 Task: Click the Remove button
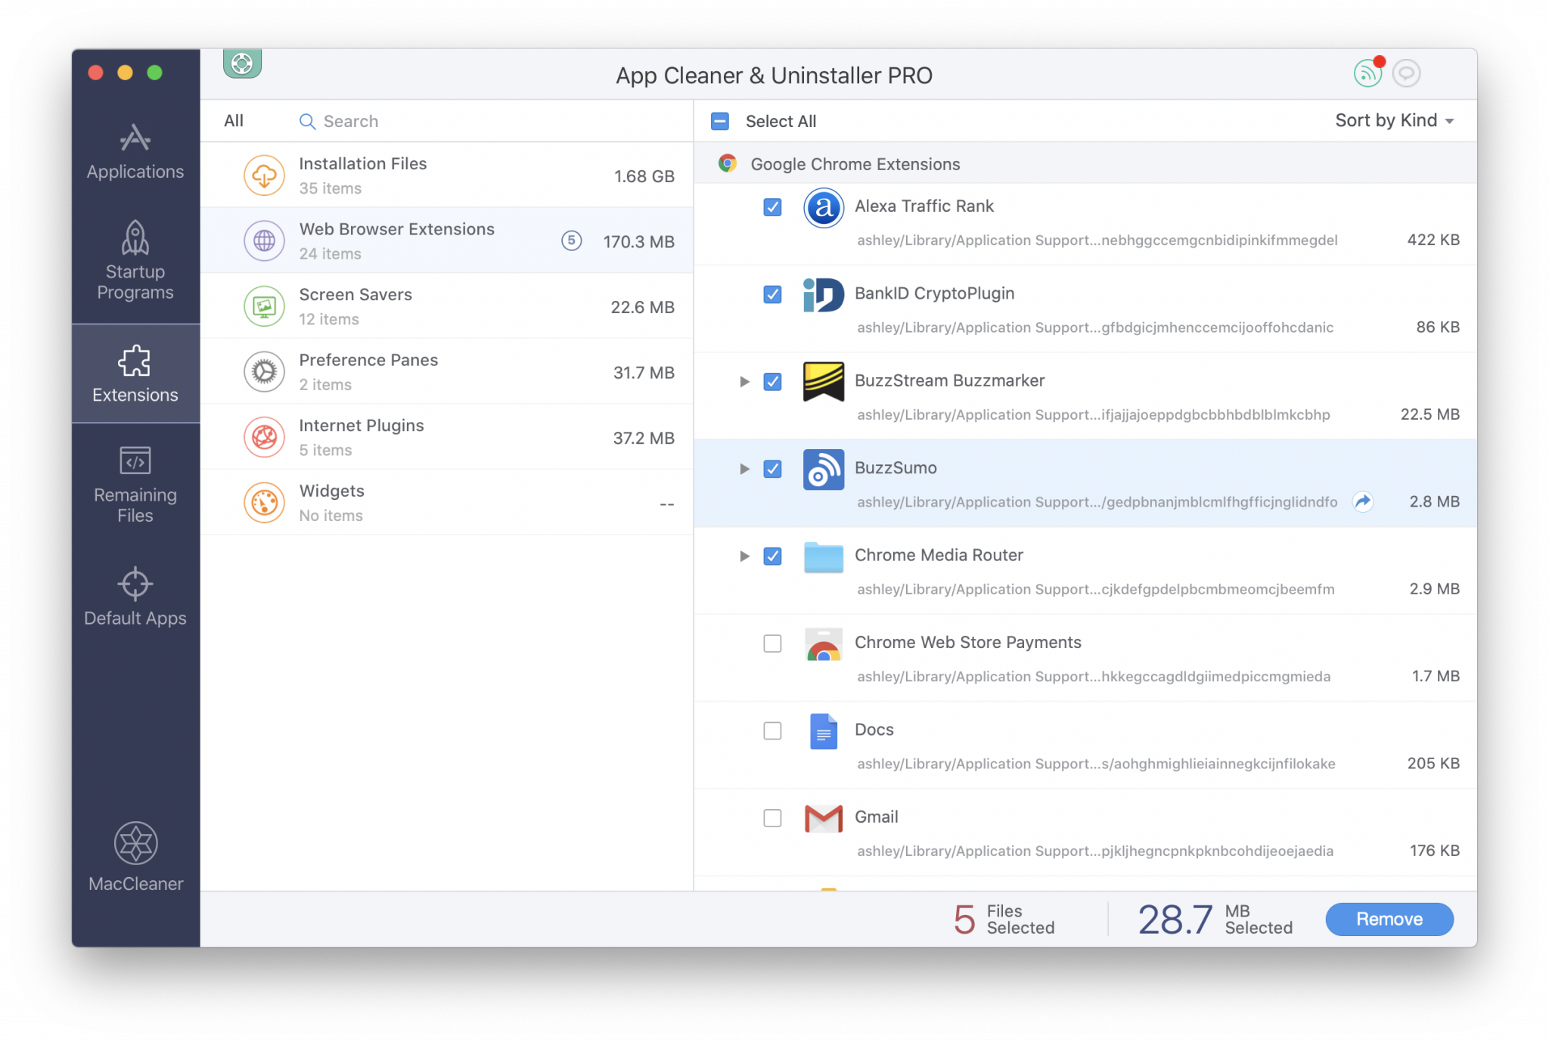[x=1391, y=919]
